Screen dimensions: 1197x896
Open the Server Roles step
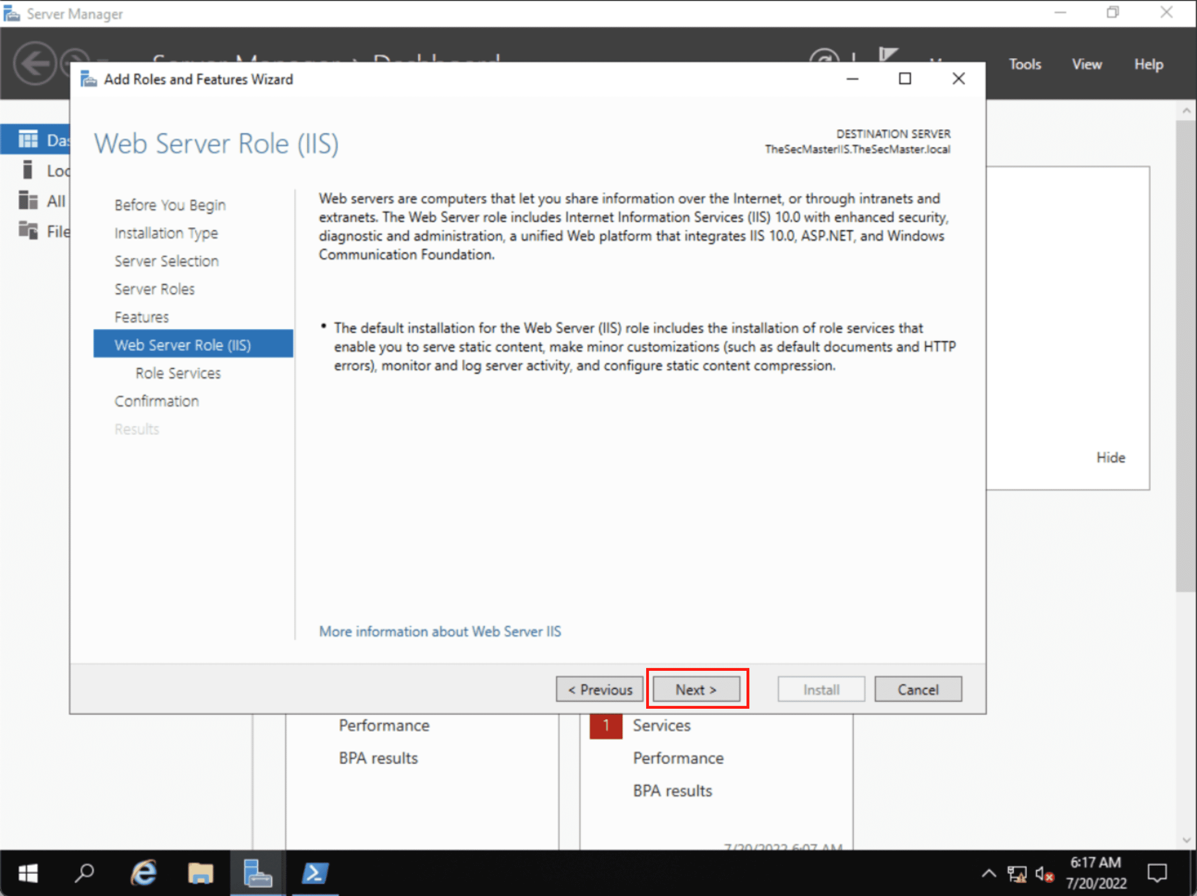155,289
